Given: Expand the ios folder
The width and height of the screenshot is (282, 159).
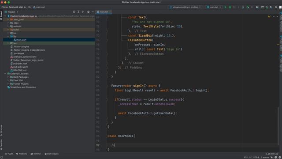Looking at the screenshot, I should (8, 33).
